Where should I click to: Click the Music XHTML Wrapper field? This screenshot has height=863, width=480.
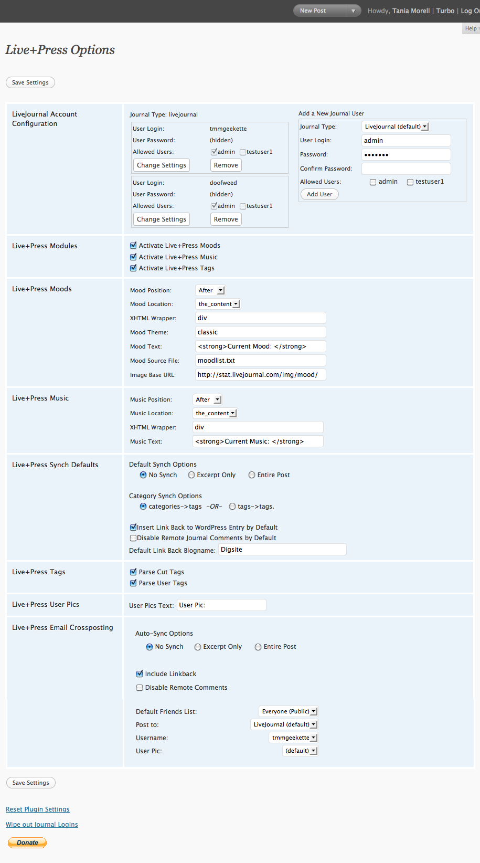(x=258, y=427)
